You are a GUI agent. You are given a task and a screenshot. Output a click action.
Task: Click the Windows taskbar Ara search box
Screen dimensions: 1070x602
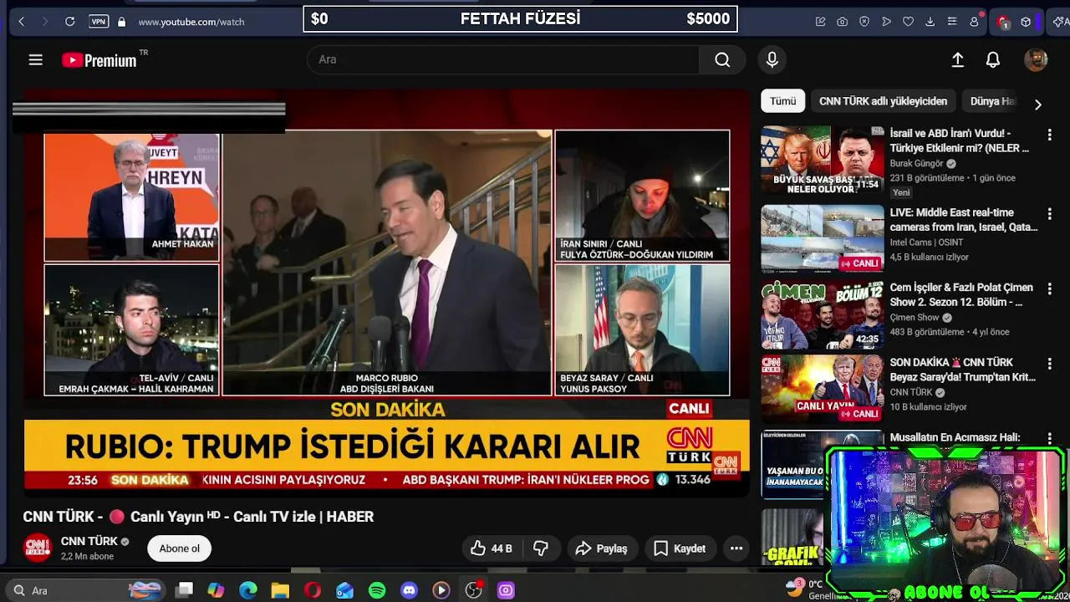[86, 590]
